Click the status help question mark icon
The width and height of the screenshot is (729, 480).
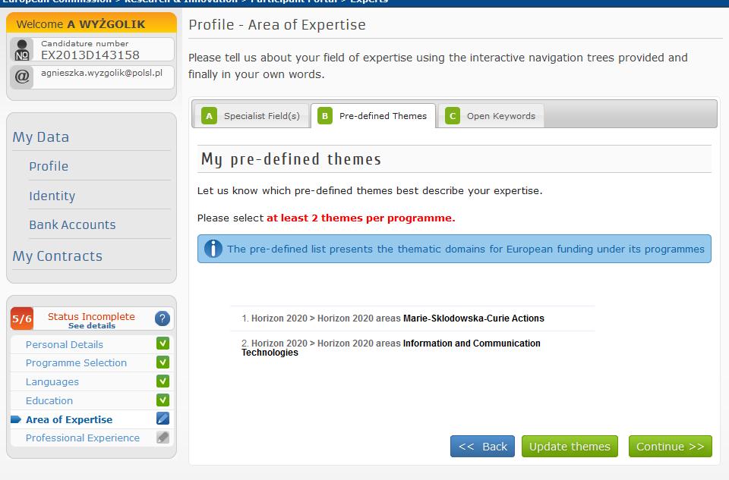pyautogui.click(x=163, y=318)
